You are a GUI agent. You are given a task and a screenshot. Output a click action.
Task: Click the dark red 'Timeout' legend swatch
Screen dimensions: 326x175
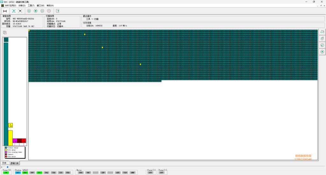coord(6,154)
